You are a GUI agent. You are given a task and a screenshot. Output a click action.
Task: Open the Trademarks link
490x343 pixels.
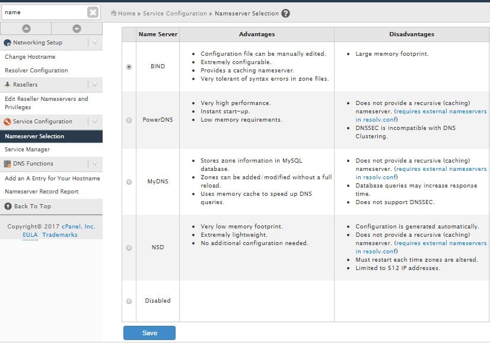click(60, 235)
